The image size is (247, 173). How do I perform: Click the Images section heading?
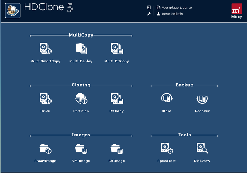click(81, 135)
